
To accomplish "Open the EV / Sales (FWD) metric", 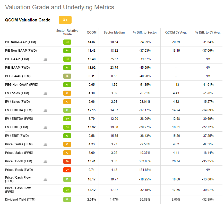I will [18, 102].
